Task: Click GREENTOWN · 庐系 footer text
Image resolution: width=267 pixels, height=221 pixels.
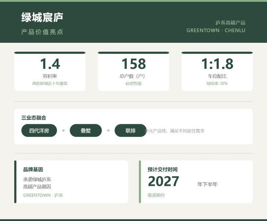Action: (x=43, y=195)
